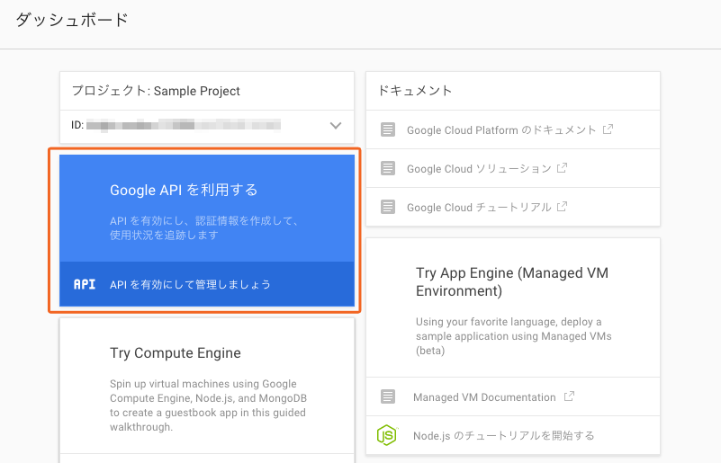Click external-link icon after Google Cloud チュートリアル
Screen dimensions: 721x463
pyautogui.click(x=562, y=206)
